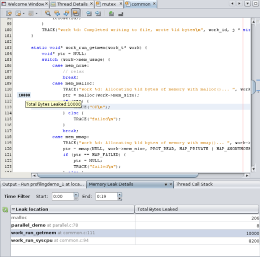Click the scroll tabs left arrow

tap(232, 3)
